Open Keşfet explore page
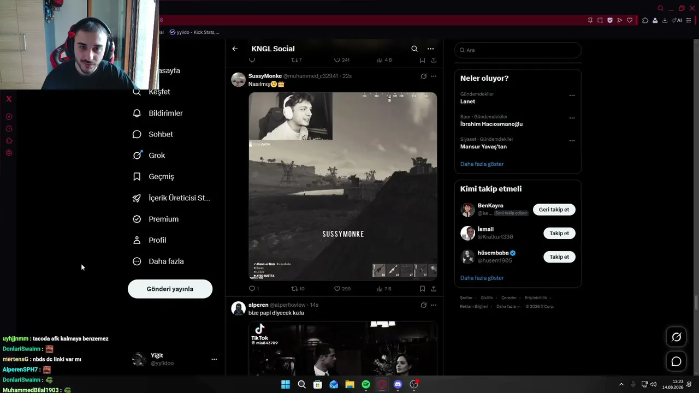 click(152, 92)
